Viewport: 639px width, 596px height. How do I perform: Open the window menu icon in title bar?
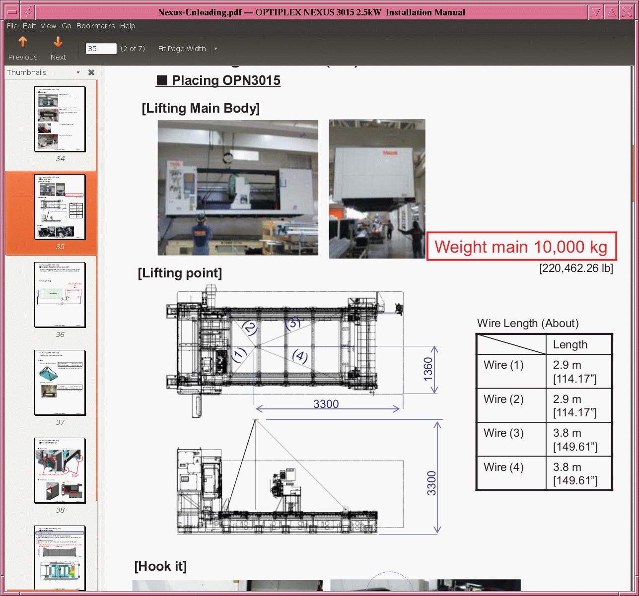click(13, 12)
